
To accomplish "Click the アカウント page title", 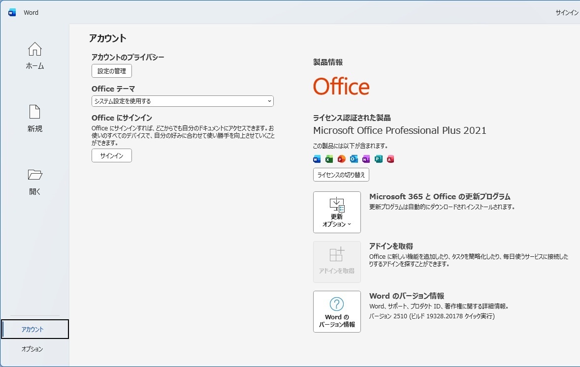I will point(108,38).
